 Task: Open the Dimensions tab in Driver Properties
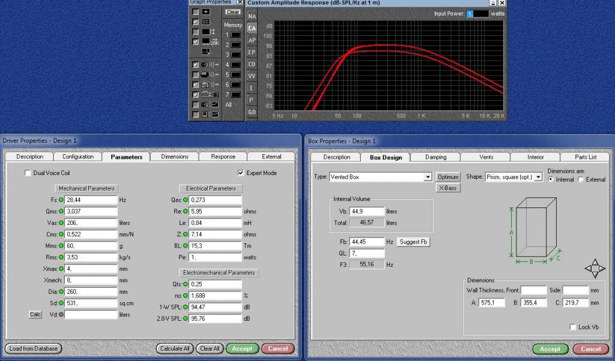175,157
